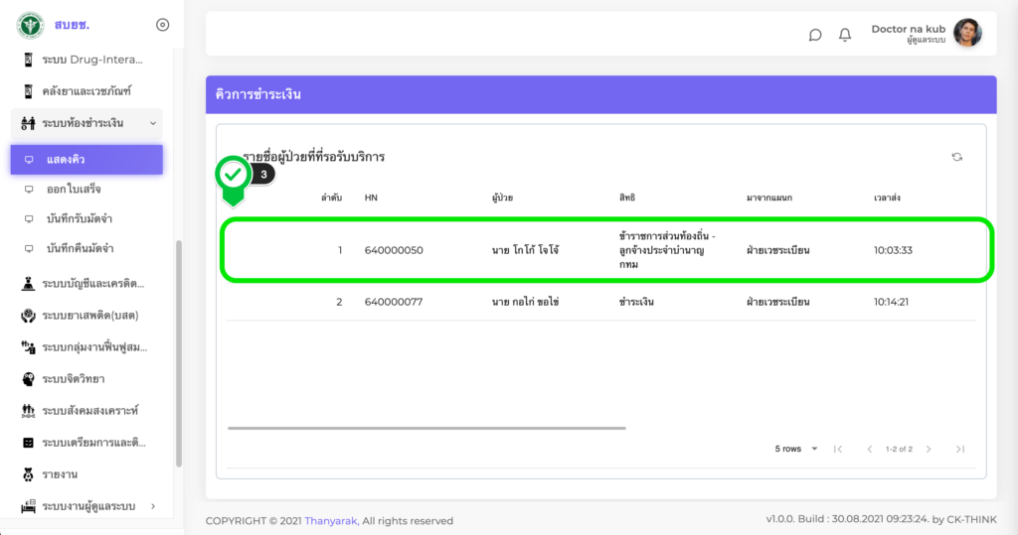Open the notifications bell icon
This screenshot has height=535, width=1018.
845,35
